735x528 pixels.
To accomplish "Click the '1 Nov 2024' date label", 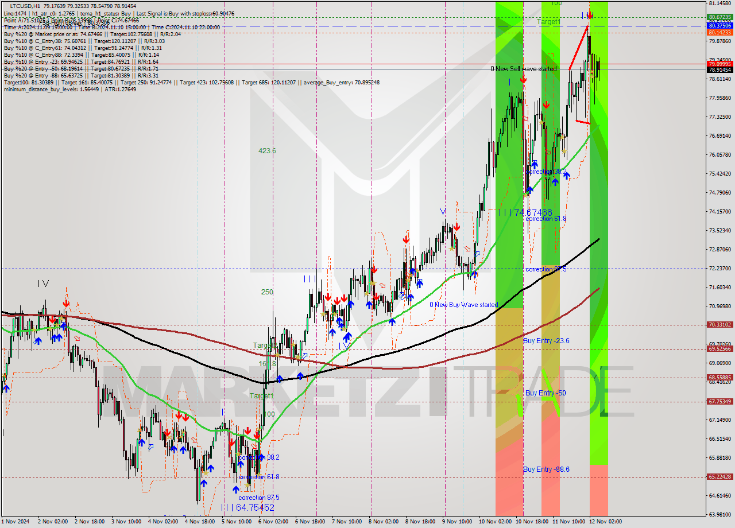I will (x=14, y=521).
